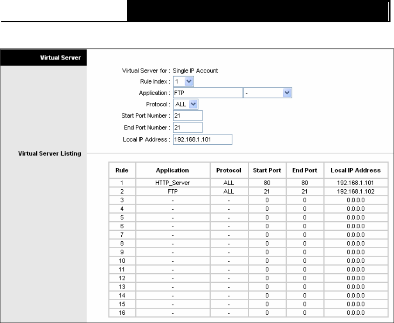This screenshot has height=323, width=394.
Task: Click the Local IP Address input field
Action: coord(202,139)
